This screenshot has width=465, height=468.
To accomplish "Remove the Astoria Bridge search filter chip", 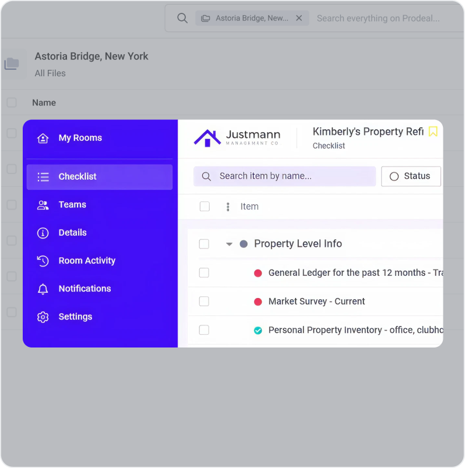I will tap(299, 18).
